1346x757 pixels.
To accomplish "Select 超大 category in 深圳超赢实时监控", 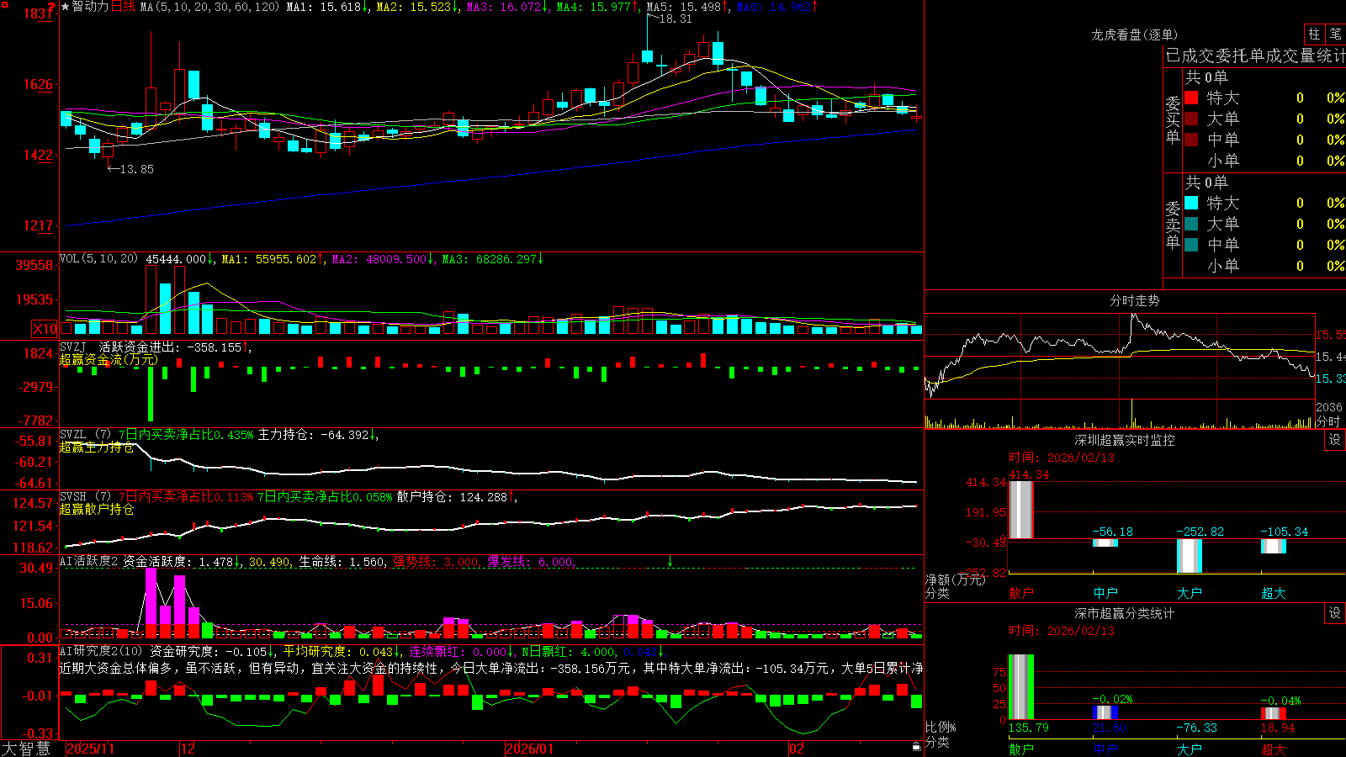I will [x=1274, y=593].
